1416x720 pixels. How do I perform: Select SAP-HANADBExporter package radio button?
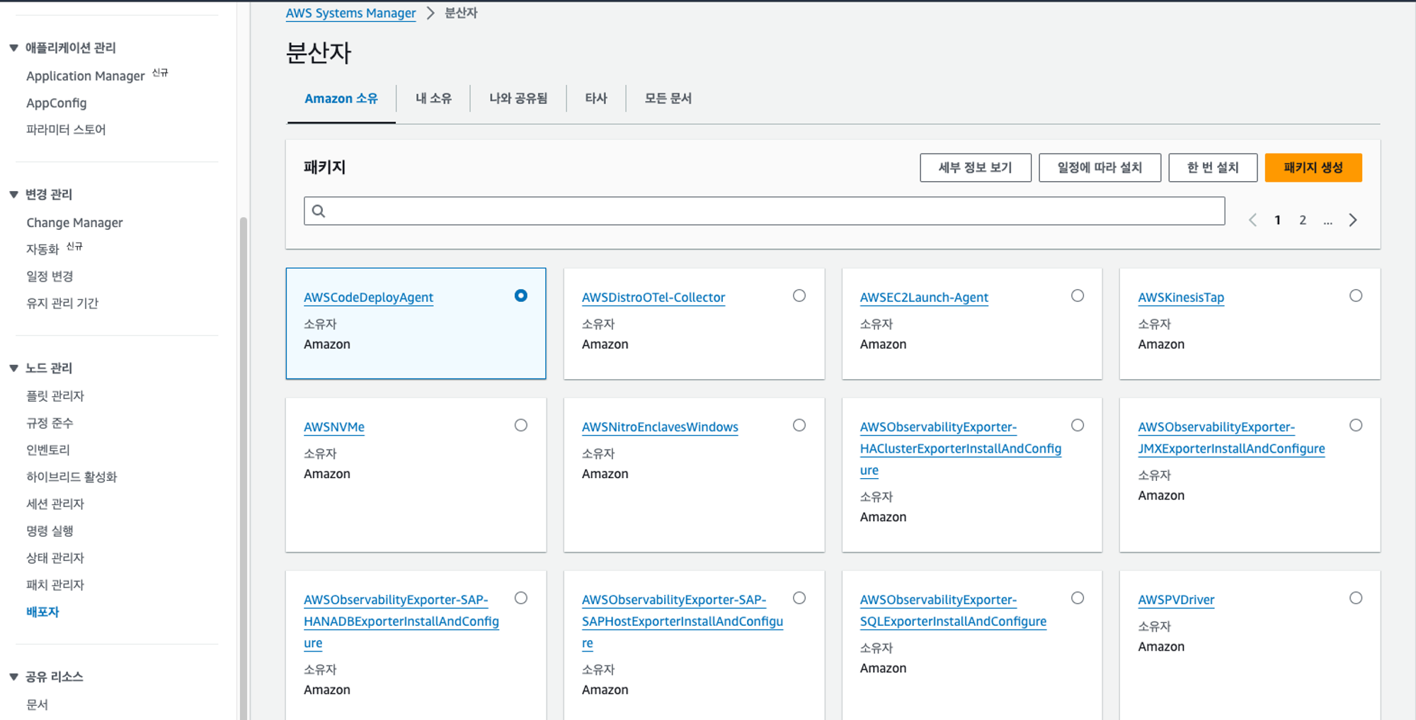click(521, 598)
